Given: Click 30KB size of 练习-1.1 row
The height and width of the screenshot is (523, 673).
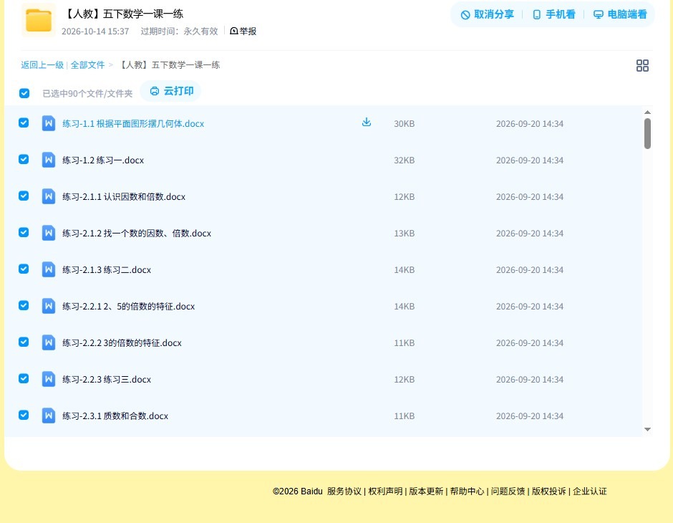Looking at the screenshot, I should coord(405,124).
